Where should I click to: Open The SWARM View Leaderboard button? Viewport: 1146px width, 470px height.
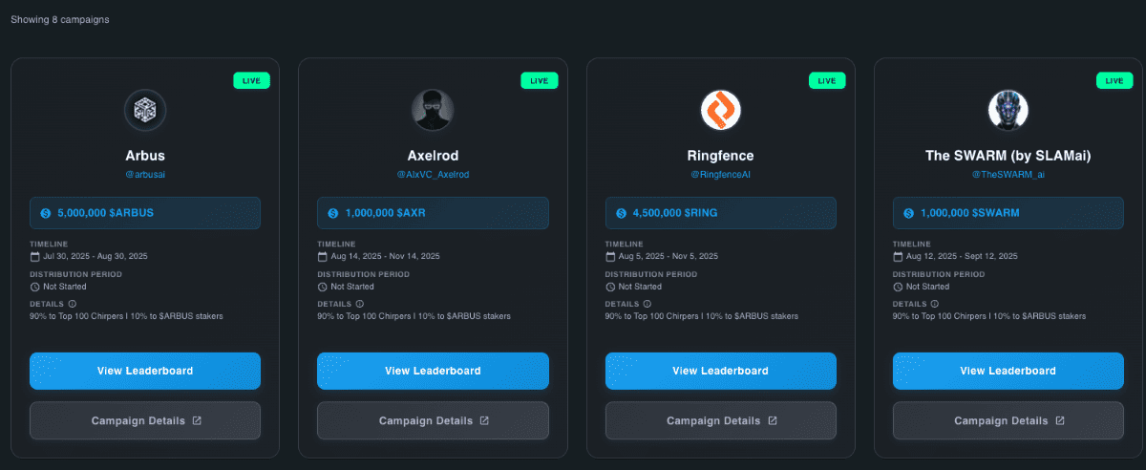click(x=1008, y=371)
